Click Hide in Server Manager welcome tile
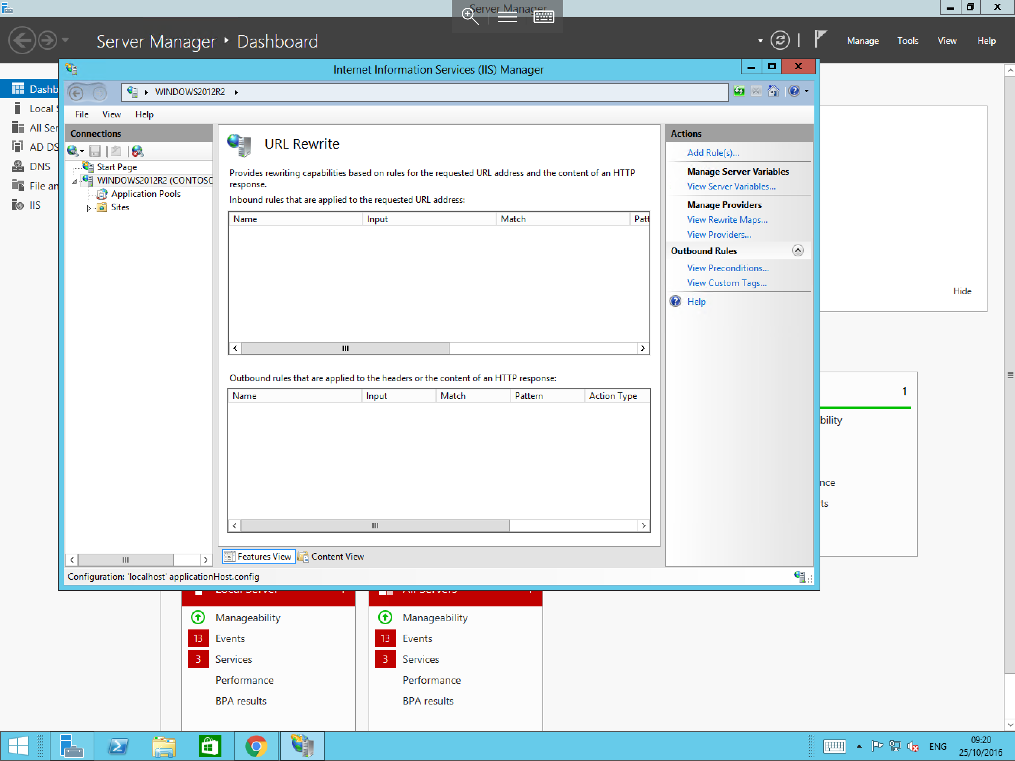1015x761 pixels. [x=962, y=291]
